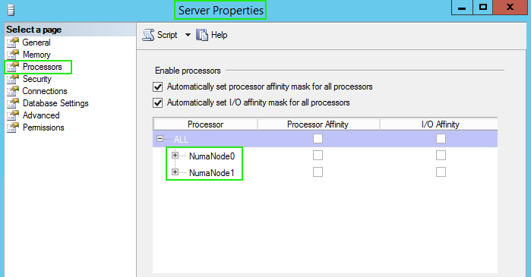Open the General page
This screenshot has height=277, width=531.
point(36,42)
